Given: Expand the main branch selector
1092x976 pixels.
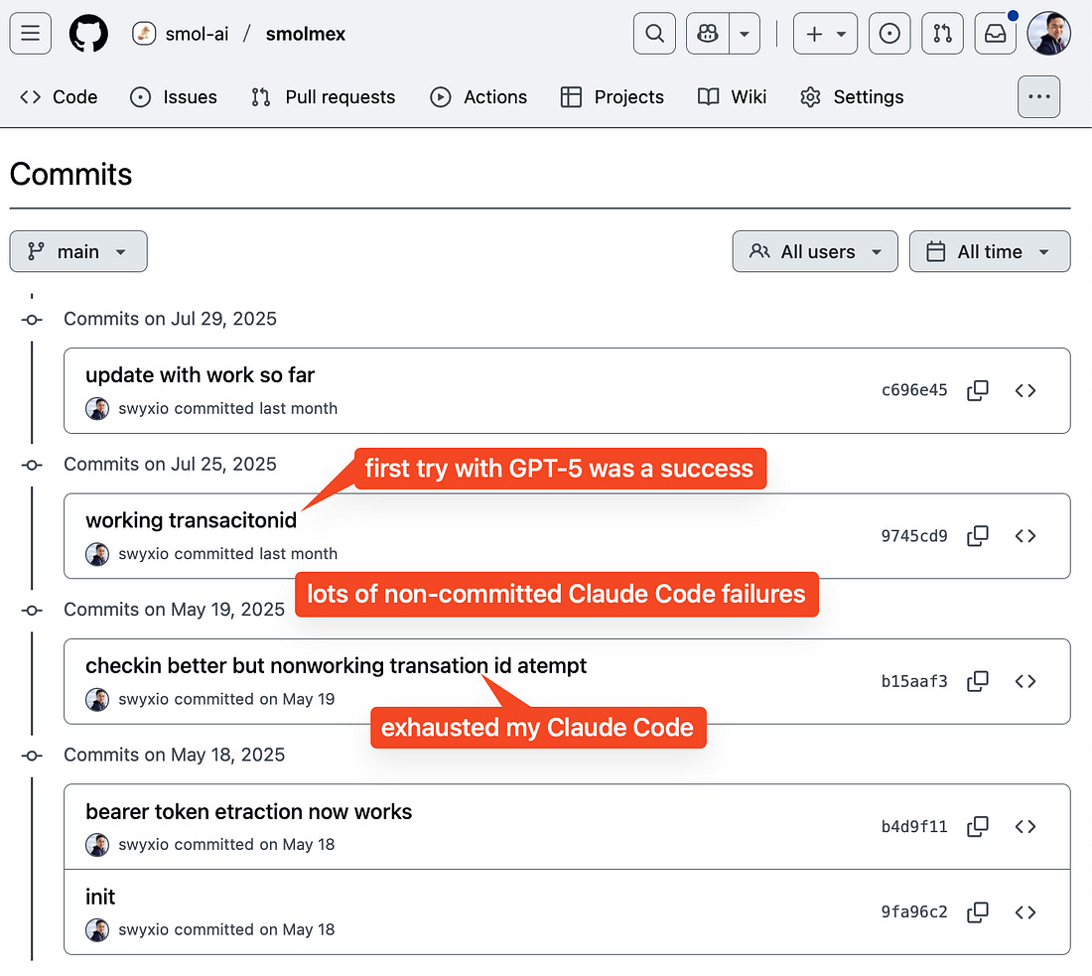Looking at the screenshot, I should [x=78, y=251].
